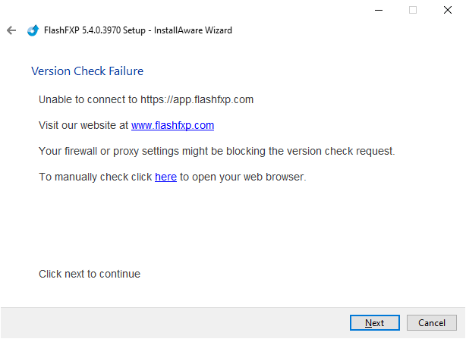
Task: Minimize the setup wizard window
Action: coord(378,10)
